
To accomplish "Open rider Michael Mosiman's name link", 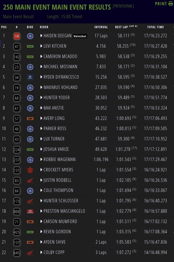I will coord(61,67).
